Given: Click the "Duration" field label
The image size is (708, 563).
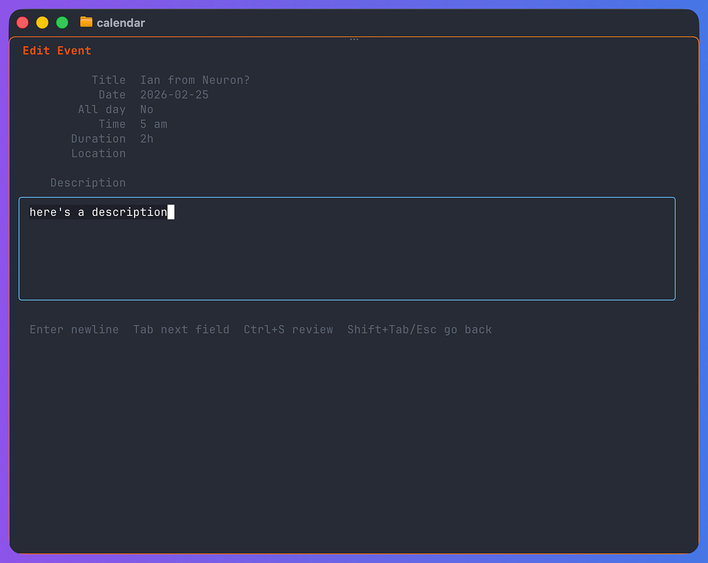Looking at the screenshot, I should click(99, 139).
